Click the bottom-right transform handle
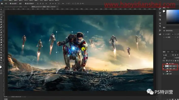 point(88,73)
